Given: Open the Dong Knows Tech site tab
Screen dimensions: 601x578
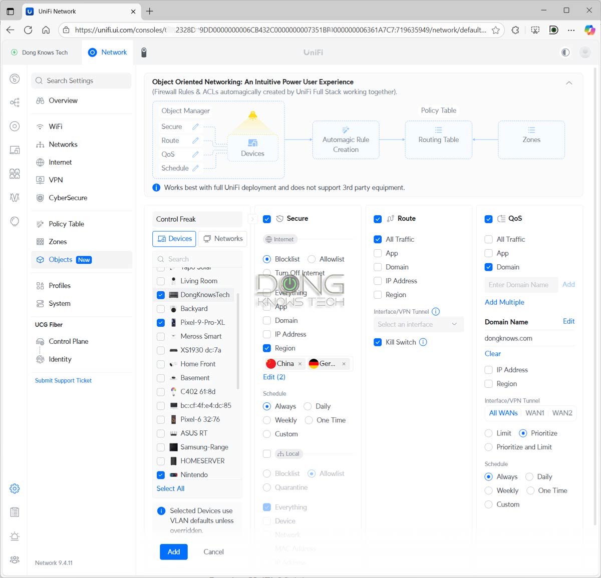Looking at the screenshot, I should 40,53.
